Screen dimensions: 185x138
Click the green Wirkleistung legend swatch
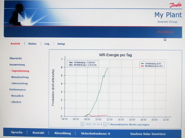tap(142, 64)
